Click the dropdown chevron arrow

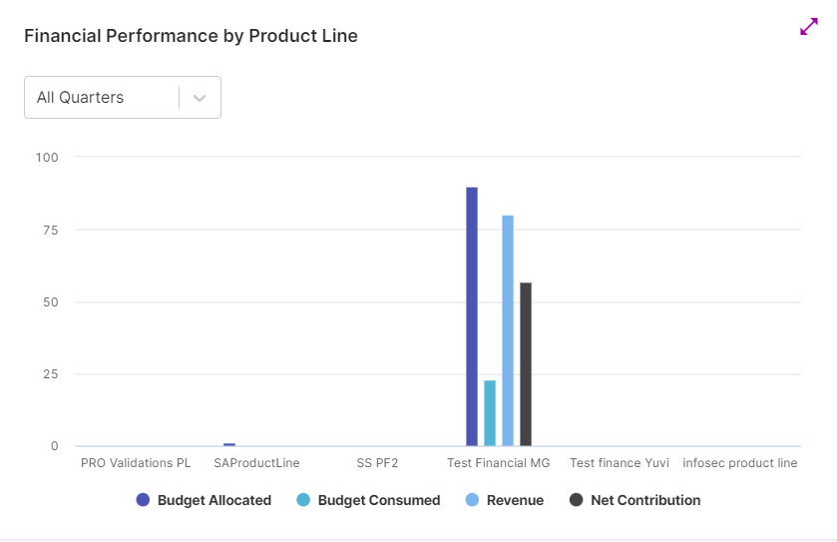click(200, 98)
